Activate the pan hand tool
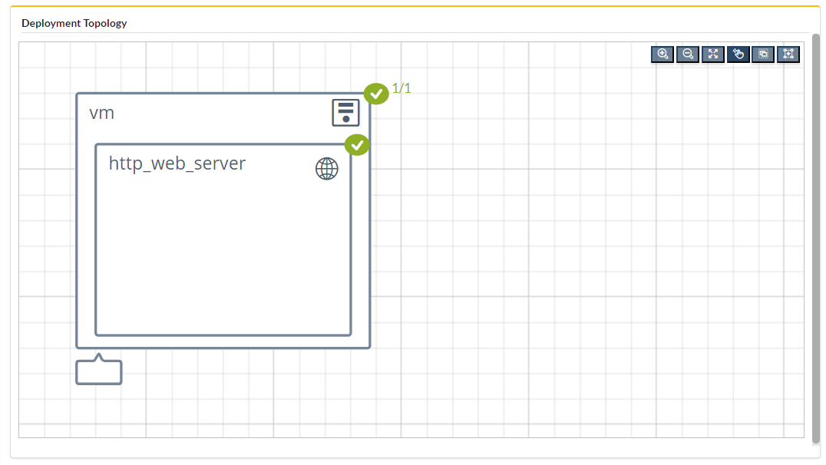This screenshot has width=826, height=465. click(x=738, y=54)
